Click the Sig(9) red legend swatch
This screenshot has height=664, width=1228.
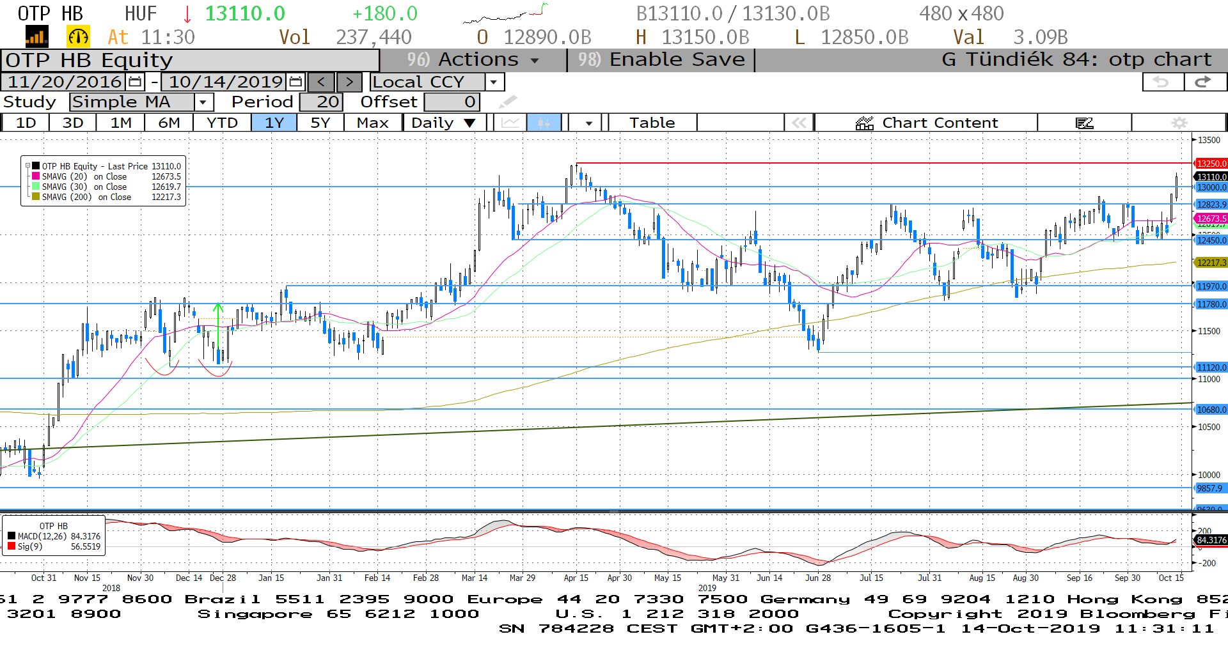pos(12,546)
